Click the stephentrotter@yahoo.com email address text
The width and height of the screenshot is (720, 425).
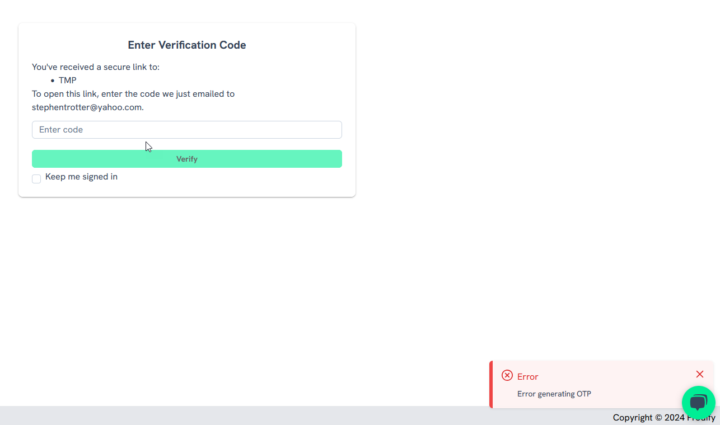[x=87, y=107]
